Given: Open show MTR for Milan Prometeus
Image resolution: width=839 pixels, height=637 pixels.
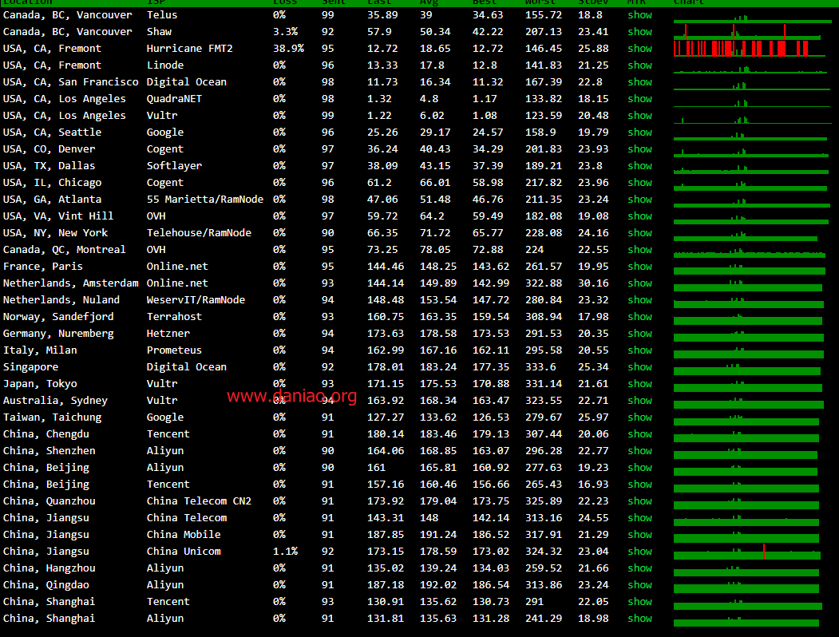Looking at the screenshot, I should [639, 350].
